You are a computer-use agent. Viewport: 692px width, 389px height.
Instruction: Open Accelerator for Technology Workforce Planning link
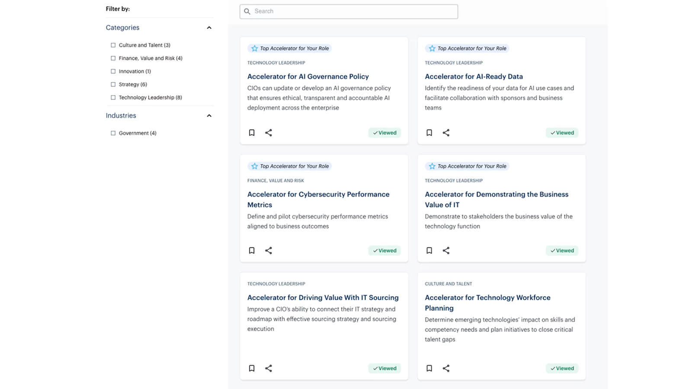487,303
